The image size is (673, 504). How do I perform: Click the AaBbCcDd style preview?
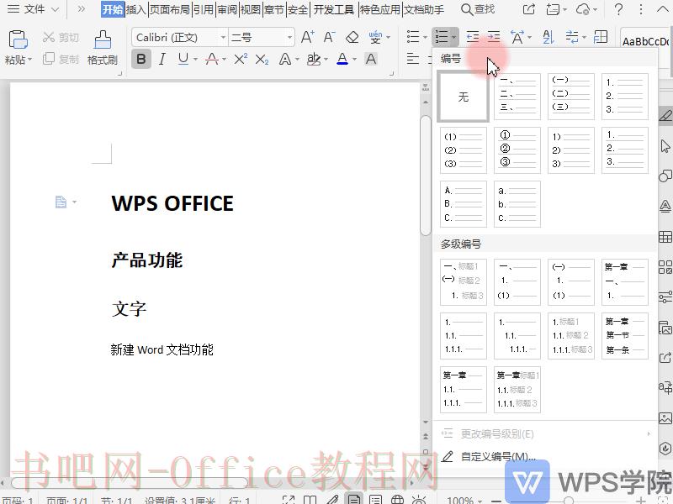[645, 42]
